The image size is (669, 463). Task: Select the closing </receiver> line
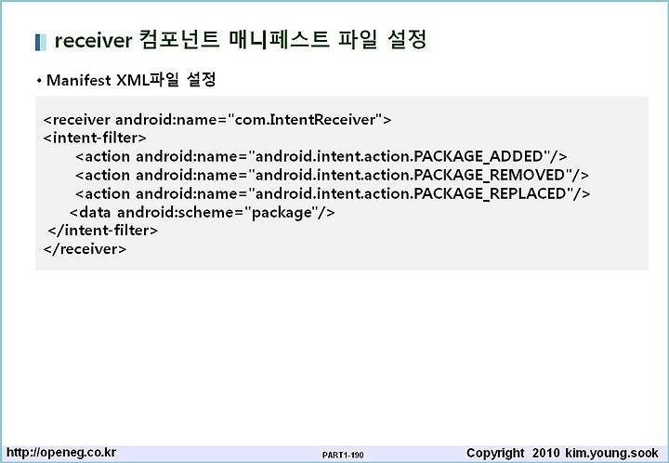click(x=85, y=249)
